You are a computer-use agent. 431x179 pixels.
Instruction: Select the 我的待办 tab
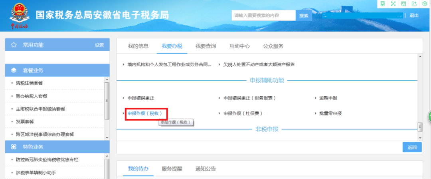tap(138, 169)
